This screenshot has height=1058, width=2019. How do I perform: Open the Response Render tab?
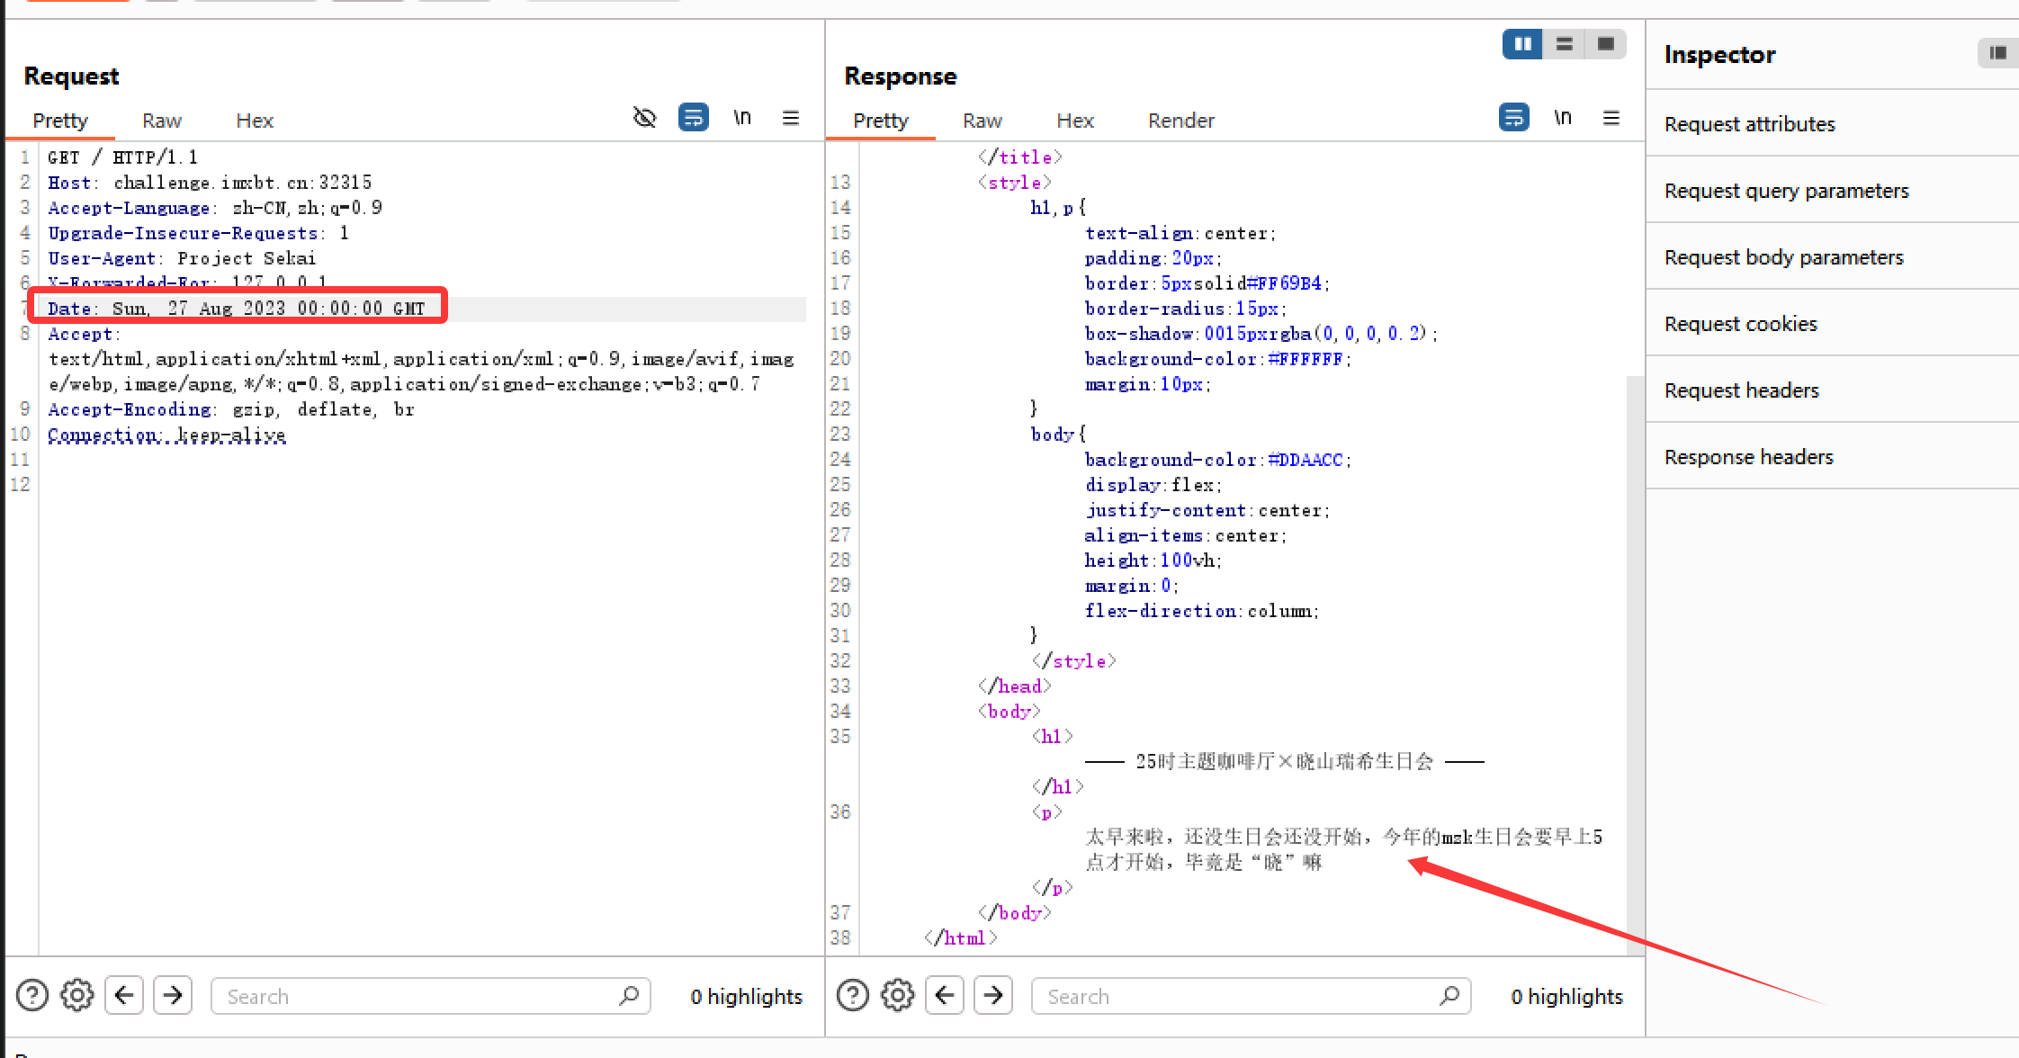[1180, 121]
